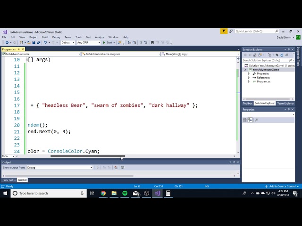
Task: Clear all output in the Output panel
Action: tap(116, 168)
